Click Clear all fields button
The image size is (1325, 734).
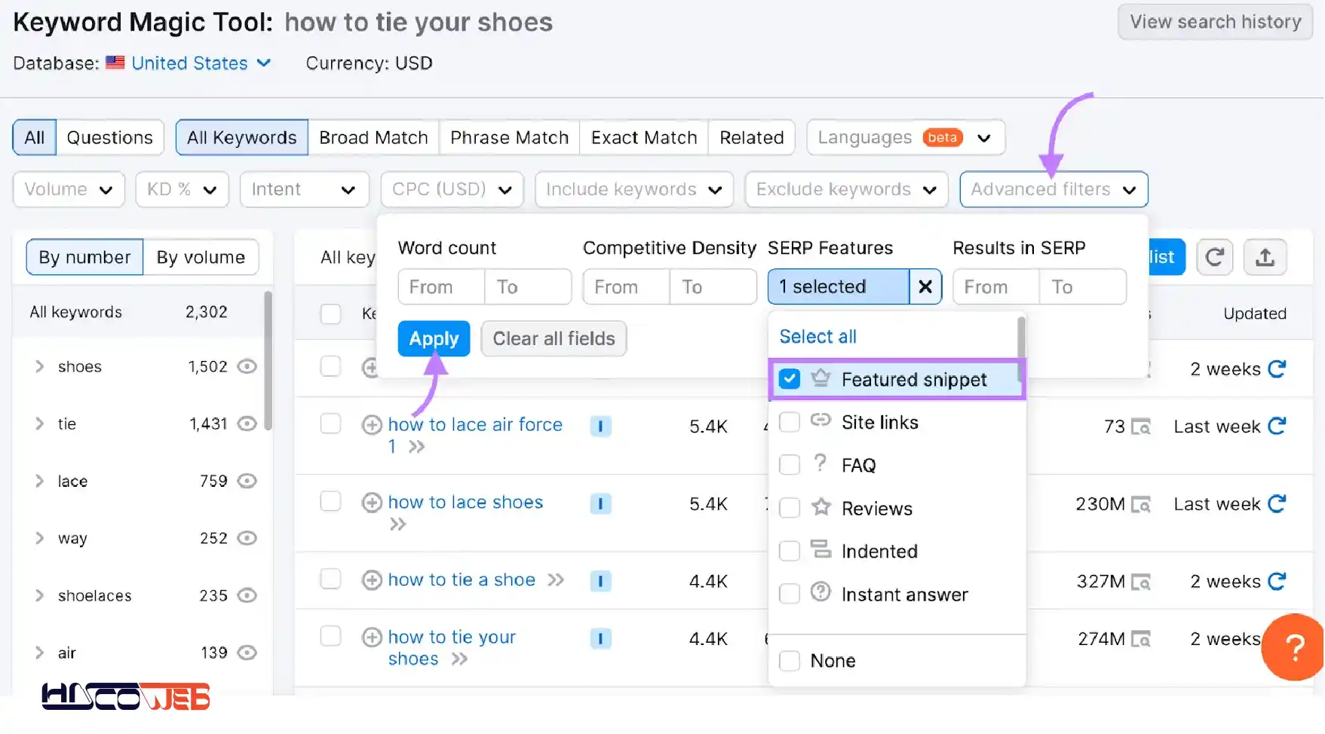tap(554, 339)
